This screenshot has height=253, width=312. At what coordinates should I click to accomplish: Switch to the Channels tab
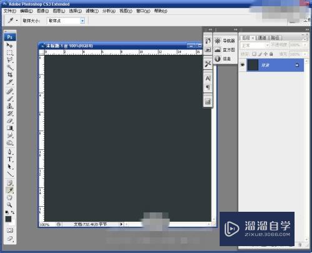coord(262,38)
